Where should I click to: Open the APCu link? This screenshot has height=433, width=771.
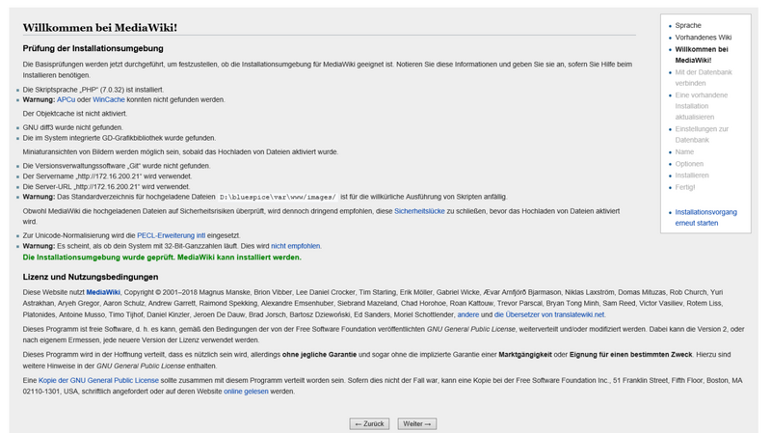pyautogui.click(x=66, y=99)
